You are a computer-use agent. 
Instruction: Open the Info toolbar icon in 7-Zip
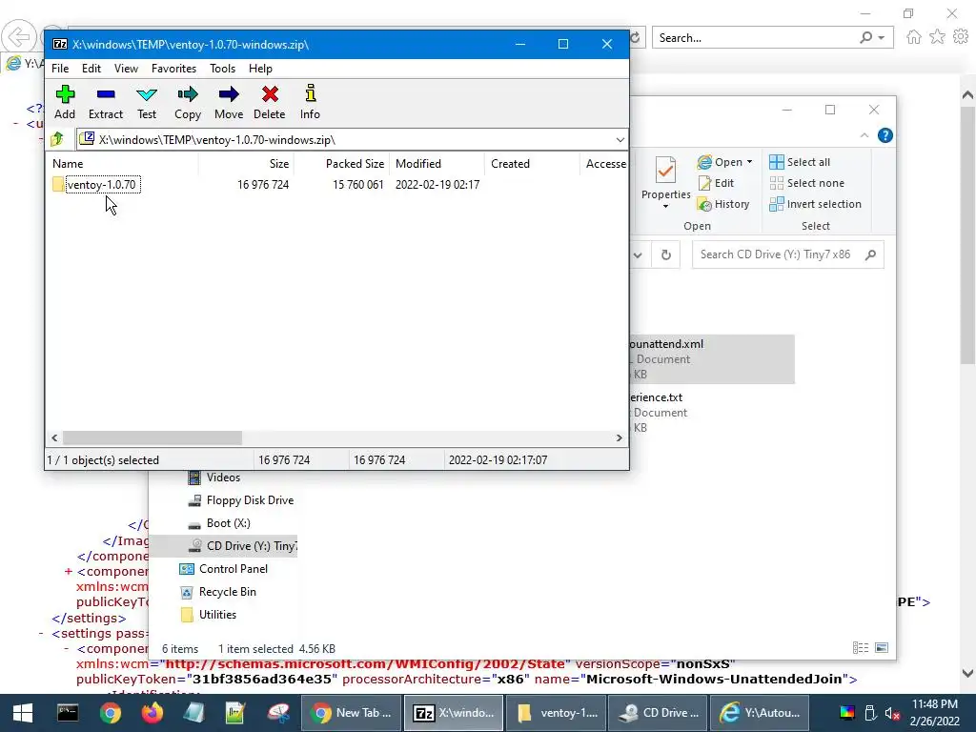click(x=310, y=102)
